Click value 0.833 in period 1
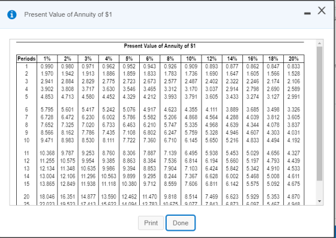Screen dimensions: 336x238 pyautogui.click(x=293, y=67)
